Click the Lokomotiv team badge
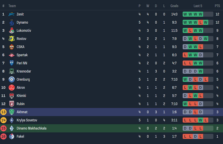This screenshot has width=223, height=144. (x=11, y=30)
